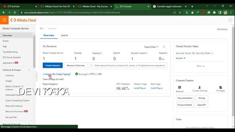The image size is (235, 132).
Task: Collapse the Instances & Images section
Action: (29, 70)
